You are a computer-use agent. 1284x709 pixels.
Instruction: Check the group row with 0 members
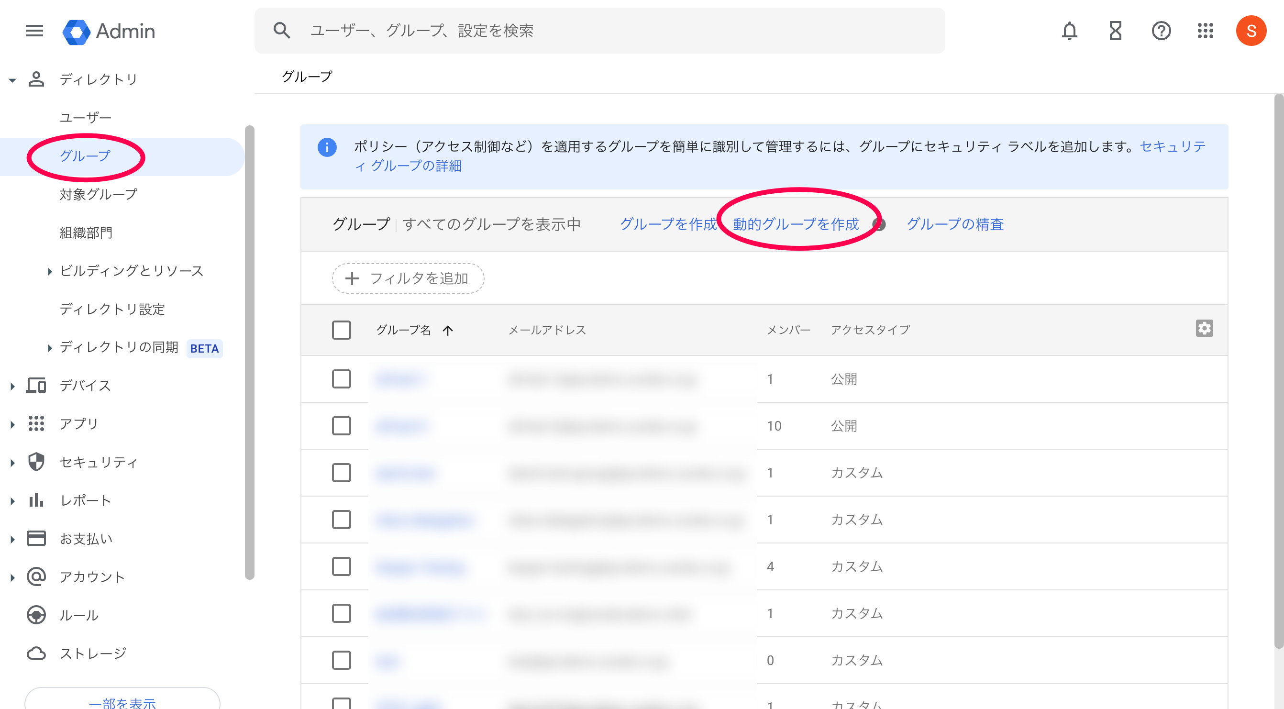coord(342,660)
